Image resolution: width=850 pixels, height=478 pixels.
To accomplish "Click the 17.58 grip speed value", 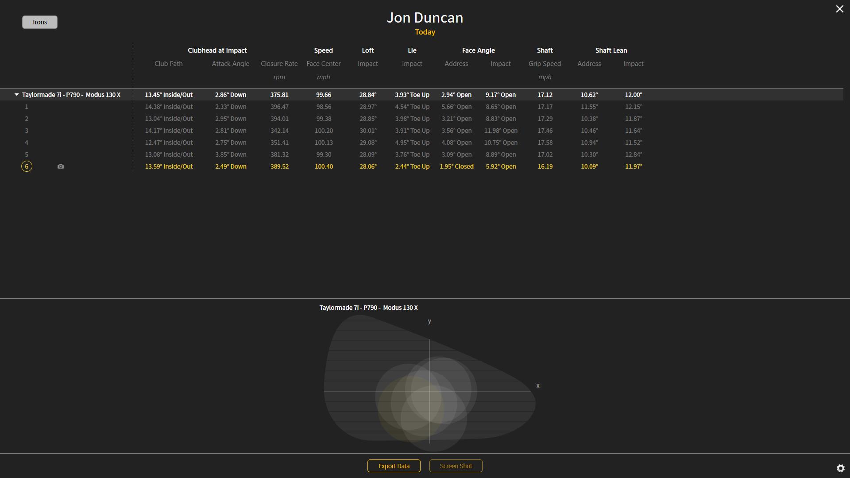I will point(545,143).
